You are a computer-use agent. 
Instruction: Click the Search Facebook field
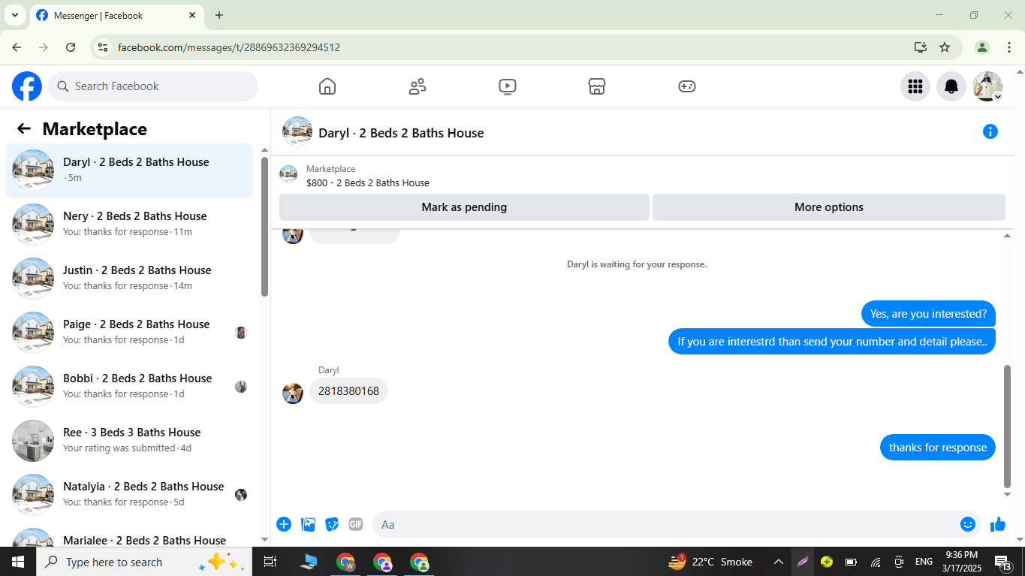(x=153, y=86)
